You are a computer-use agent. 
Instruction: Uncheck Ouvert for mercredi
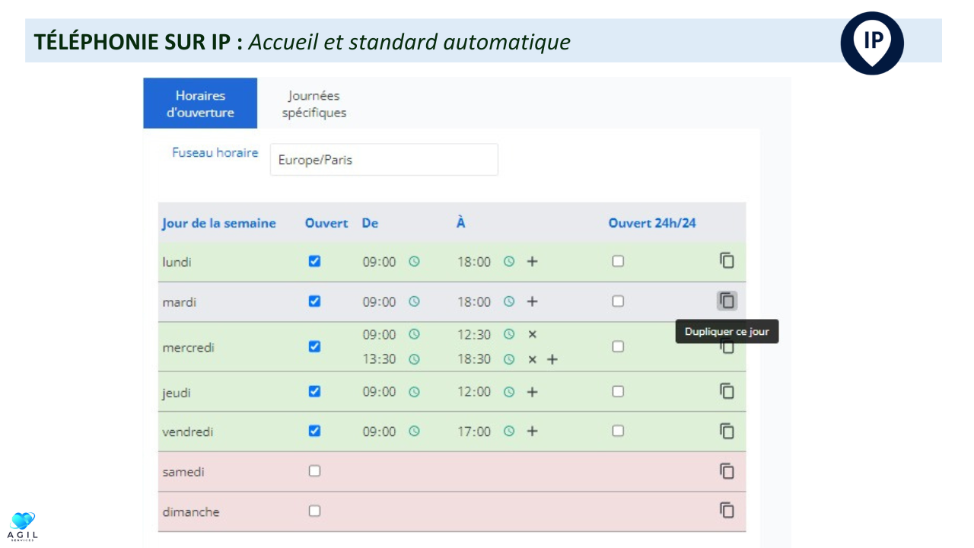tap(314, 346)
